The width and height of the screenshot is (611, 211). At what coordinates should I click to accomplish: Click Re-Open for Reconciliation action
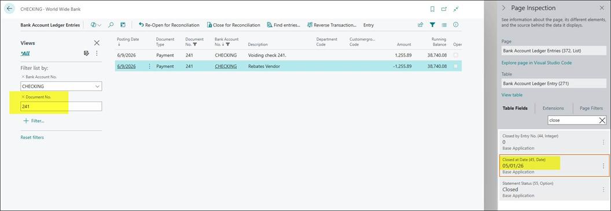169,25
